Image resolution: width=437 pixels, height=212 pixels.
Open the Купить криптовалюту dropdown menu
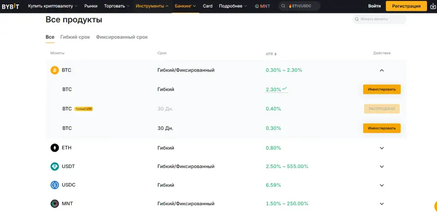click(x=53, y=6)
